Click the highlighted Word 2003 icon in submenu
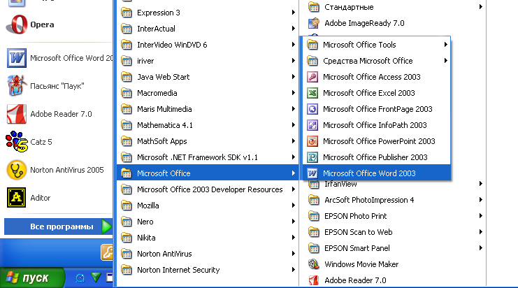Viewport: 518px width, 288px height. [312, 173]
